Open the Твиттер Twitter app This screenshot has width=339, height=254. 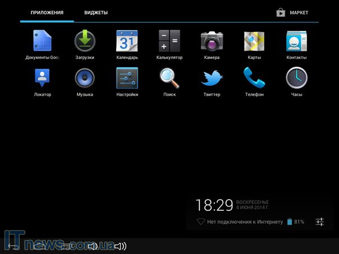(x=212, y=78)
